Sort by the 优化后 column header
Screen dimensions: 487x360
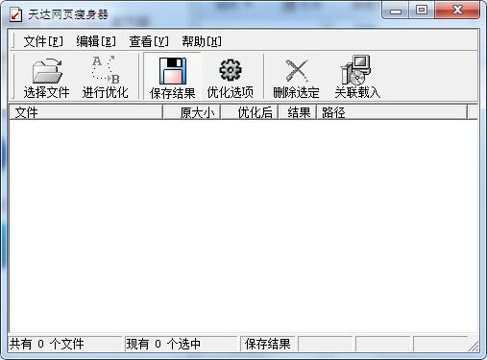click(x=249, y=112)
